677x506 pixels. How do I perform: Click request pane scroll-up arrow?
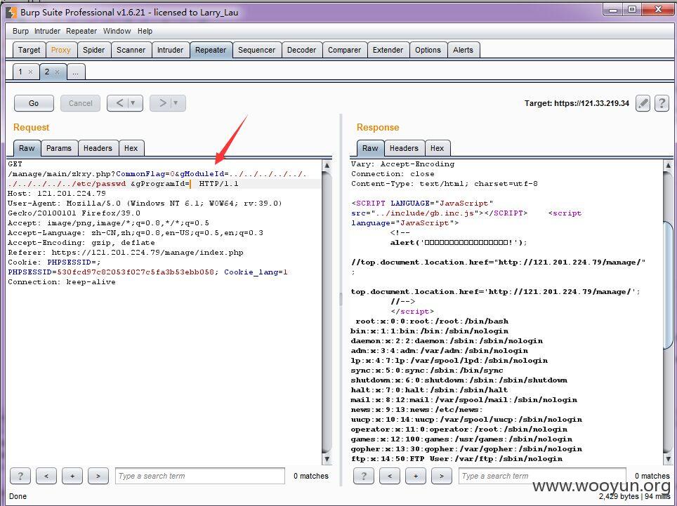tap(327, 165)
